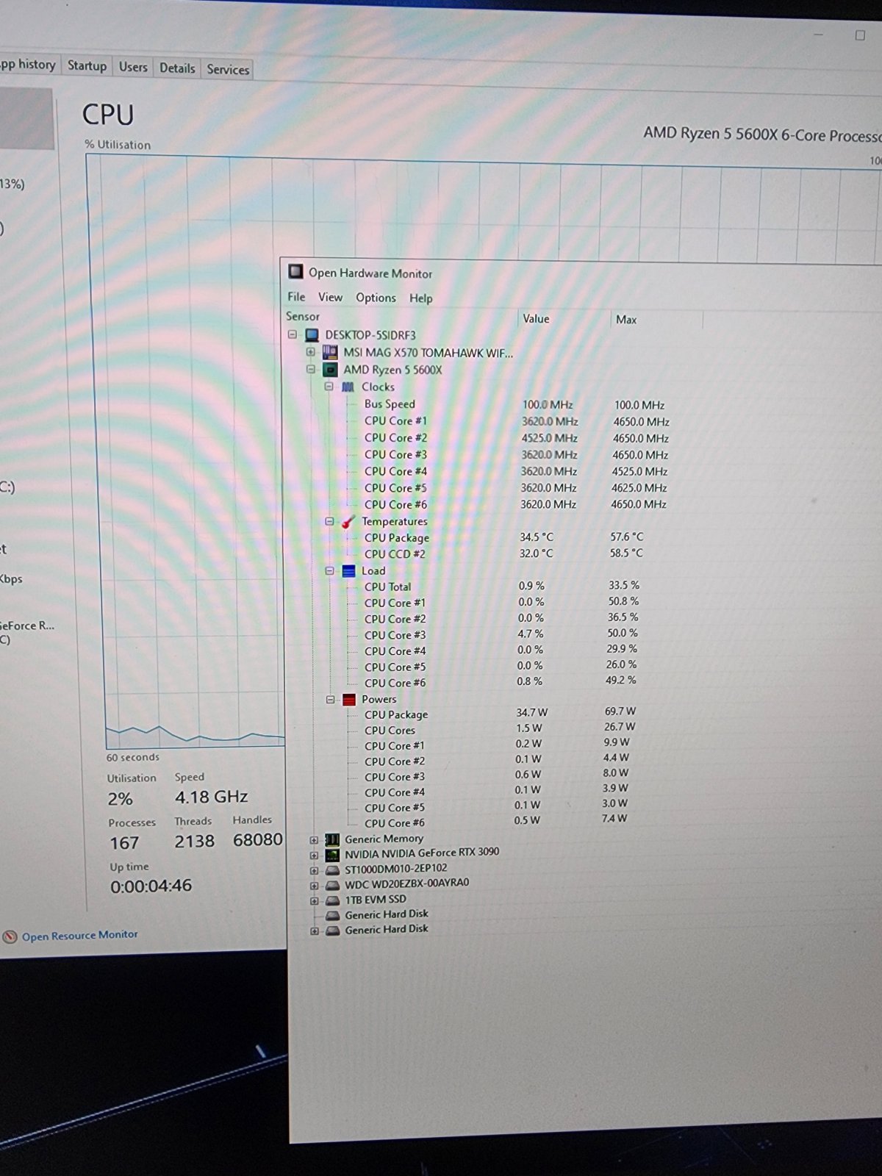
Task: Click the Generic Memory icon
Action: [332, 839]
